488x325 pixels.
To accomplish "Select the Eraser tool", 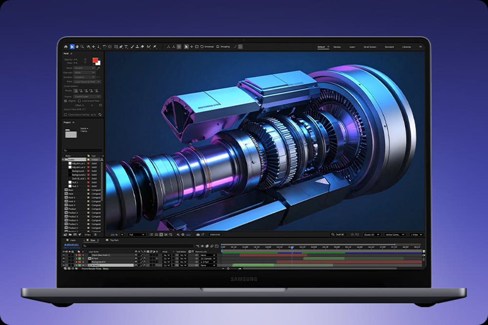I will coord(142,47).
